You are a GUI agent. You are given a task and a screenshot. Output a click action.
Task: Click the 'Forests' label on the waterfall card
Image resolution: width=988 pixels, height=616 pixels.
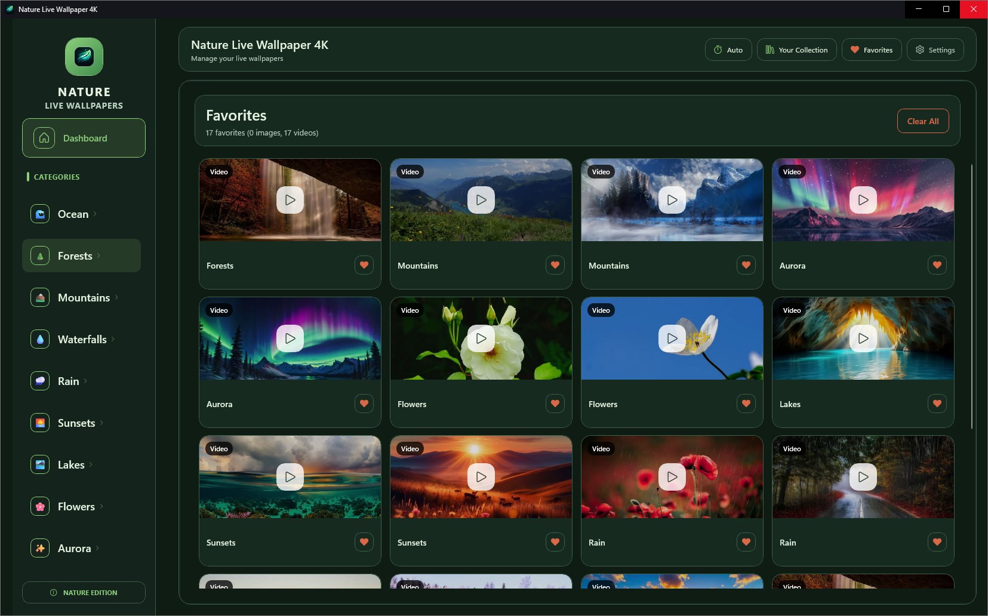pos(220,266)
